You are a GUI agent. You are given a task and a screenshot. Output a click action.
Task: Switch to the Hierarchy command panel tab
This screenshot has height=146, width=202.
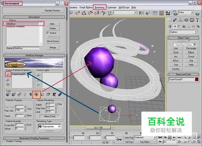[x=181, y=20]
